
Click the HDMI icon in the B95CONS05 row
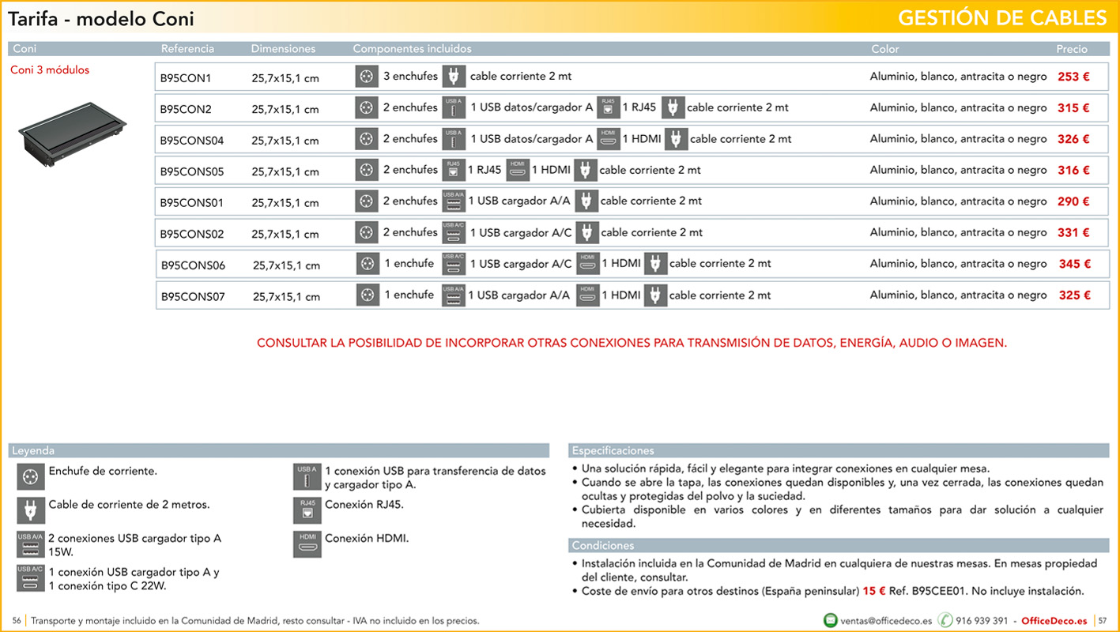pyautogui.click(x=517, y=170)
